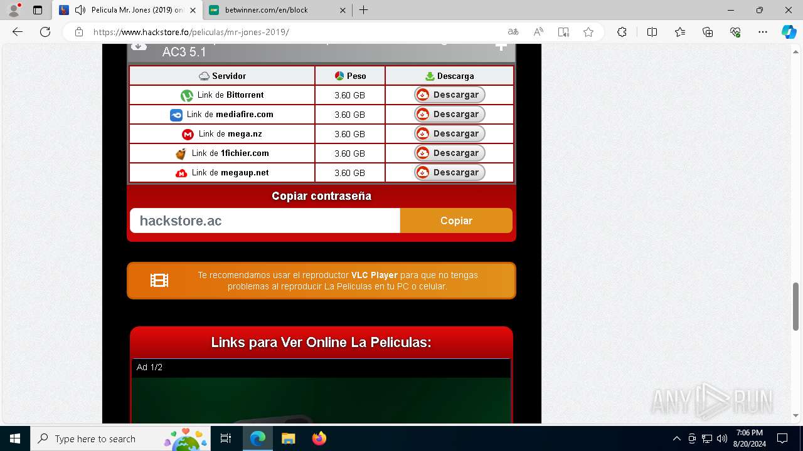Switch to the Pelicula Mr. Jones tab
803x451 pixels.
pos(127,10)
